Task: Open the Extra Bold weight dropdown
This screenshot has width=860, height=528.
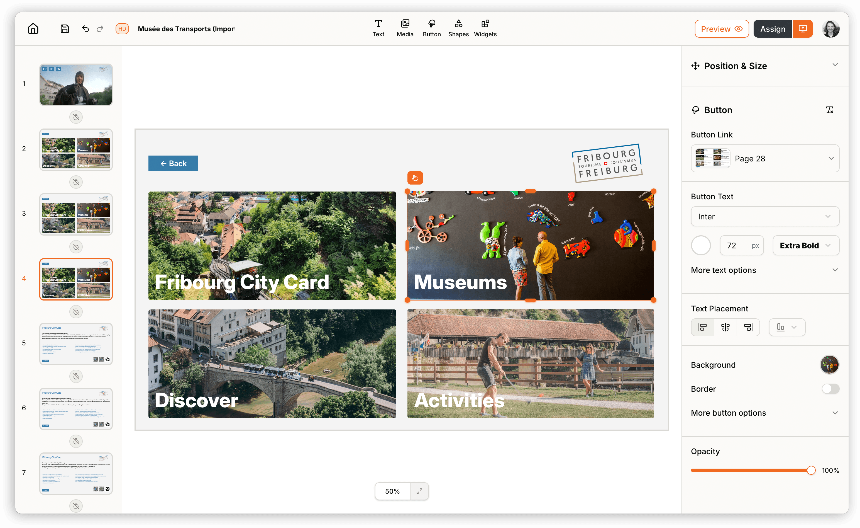Action: (806, 245)
